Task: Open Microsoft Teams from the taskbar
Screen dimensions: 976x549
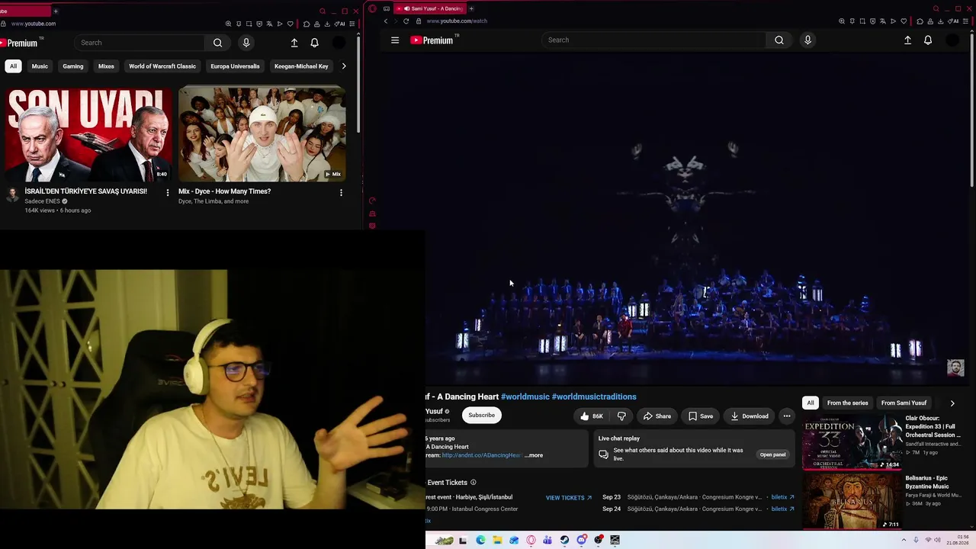Action: pyautogui.click(x=547, y=540)
